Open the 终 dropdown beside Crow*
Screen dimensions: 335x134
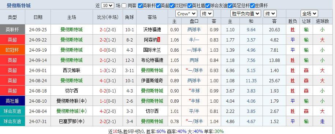[x=207, y=14]
